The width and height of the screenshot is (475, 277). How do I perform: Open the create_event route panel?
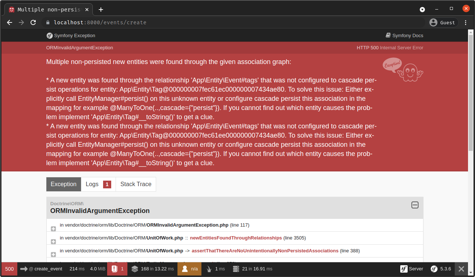41,269
